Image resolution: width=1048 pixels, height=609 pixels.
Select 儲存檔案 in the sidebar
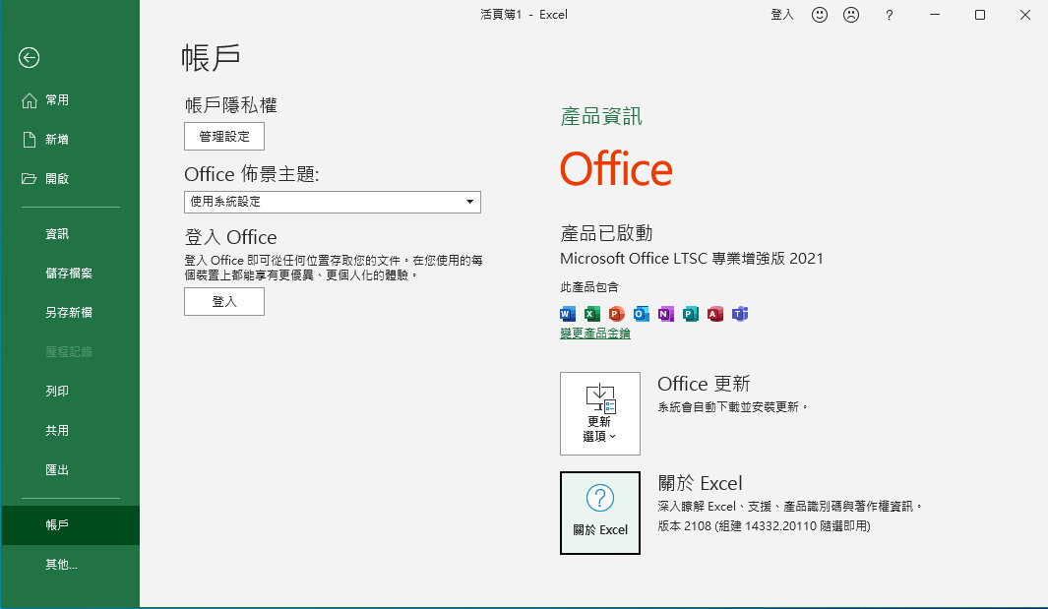[70, 274]
